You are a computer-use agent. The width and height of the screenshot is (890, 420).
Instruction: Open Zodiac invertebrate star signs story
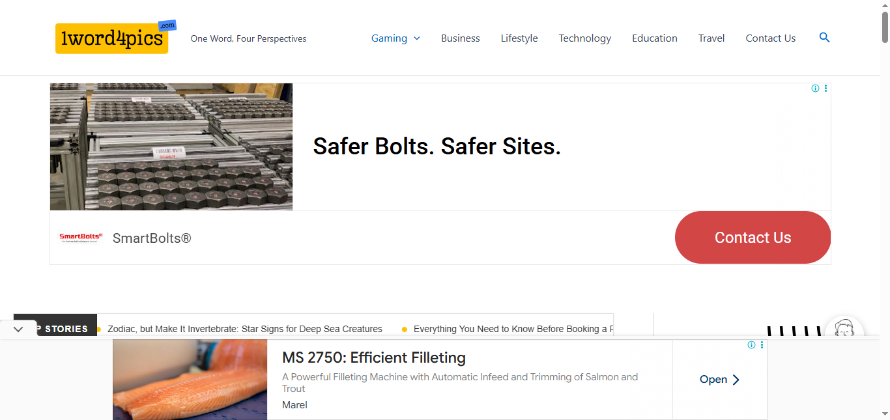click(244, 329)
